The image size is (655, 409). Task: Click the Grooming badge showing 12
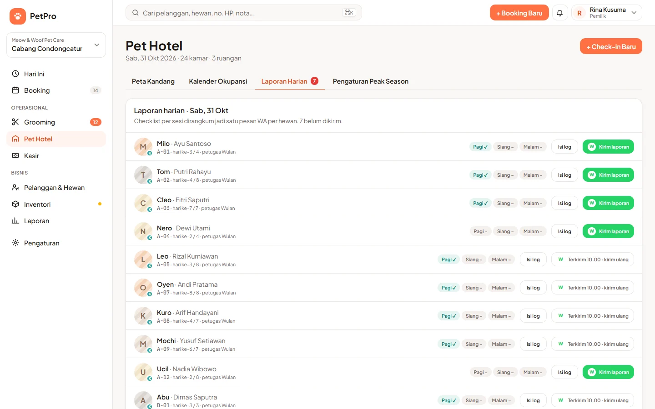tap(96, 122)
